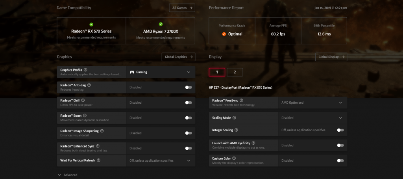The width and height of the screenshot is (403, 179).
Task: Switch to display 2 tab
Action: pos(235,72)
